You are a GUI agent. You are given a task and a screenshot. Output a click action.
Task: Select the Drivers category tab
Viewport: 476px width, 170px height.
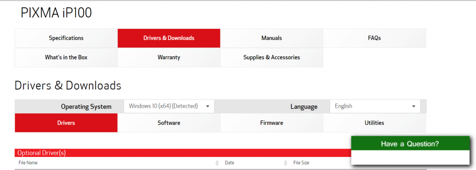[66, 123]
